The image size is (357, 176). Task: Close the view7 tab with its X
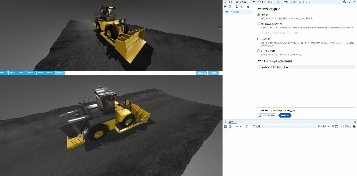[x=64, y=72]
